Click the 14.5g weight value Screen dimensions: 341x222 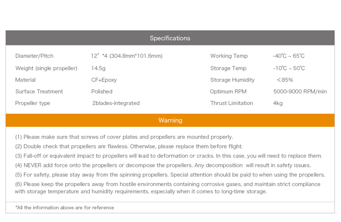pos(98,68)
